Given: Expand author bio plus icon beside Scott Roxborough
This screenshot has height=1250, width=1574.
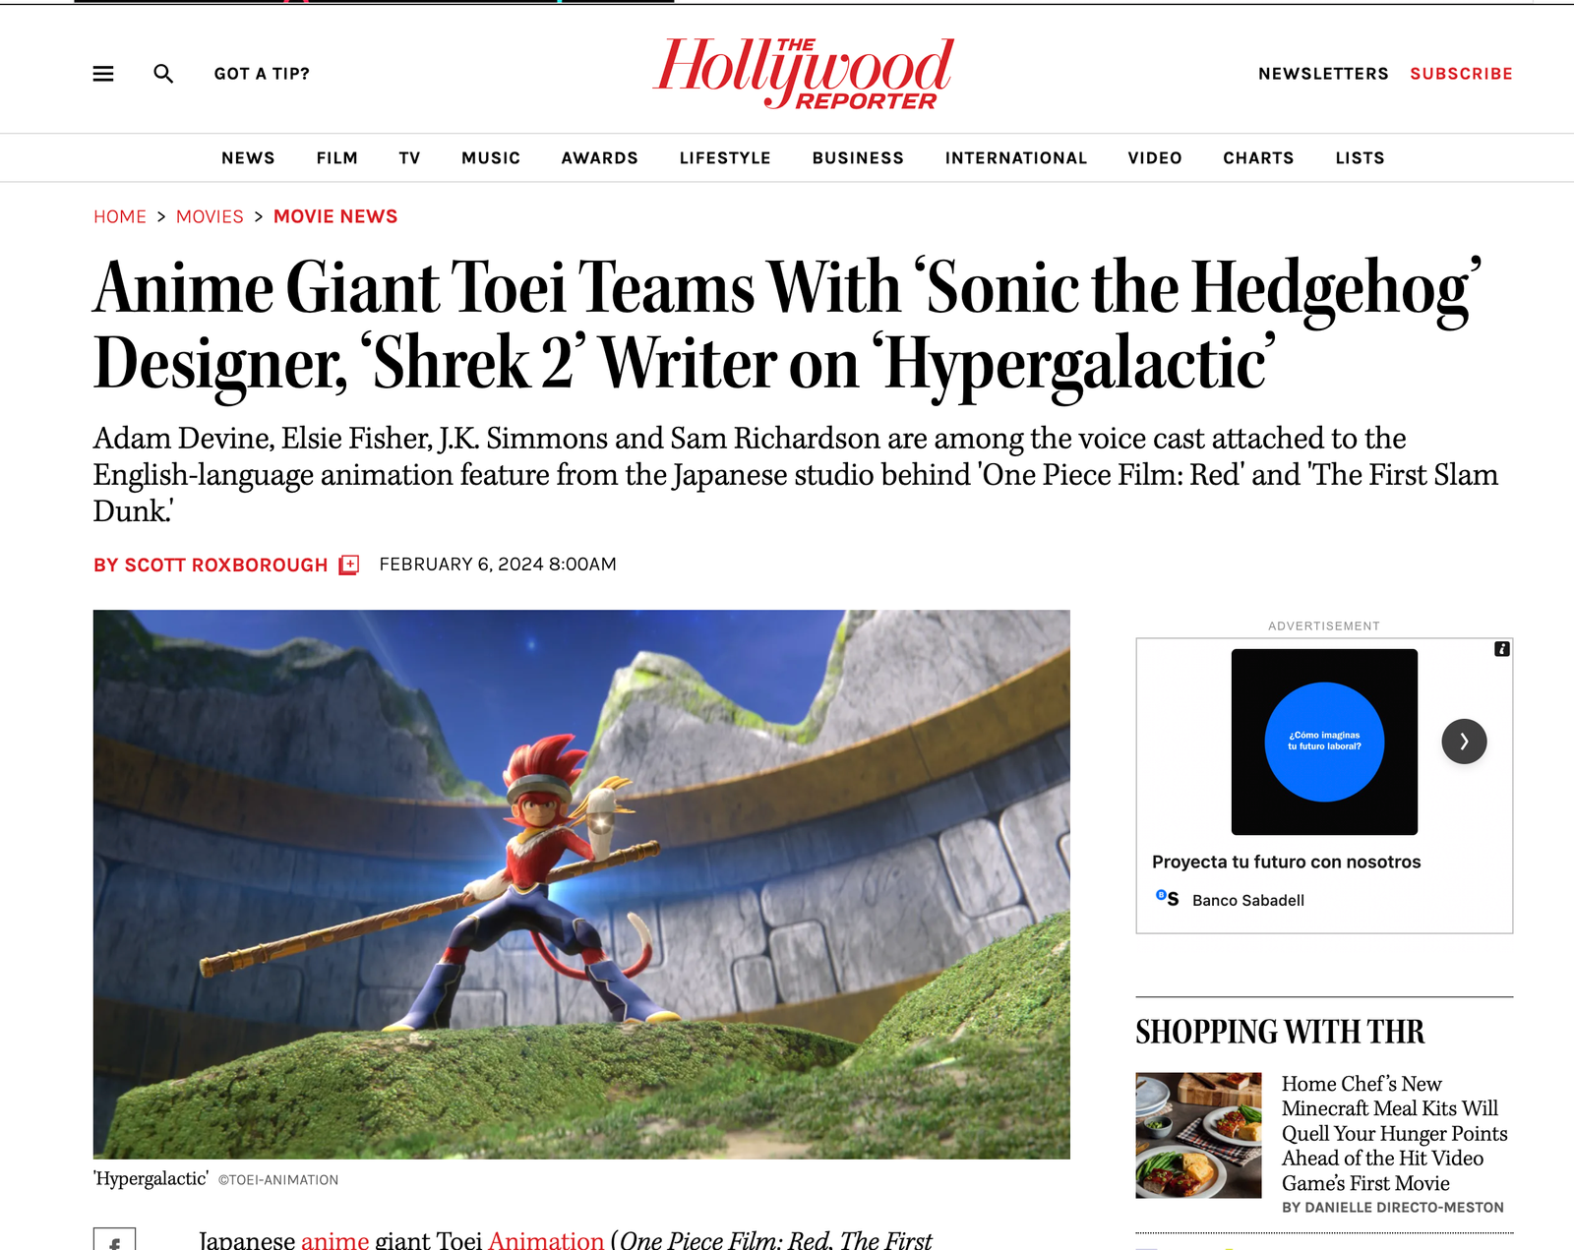Looking at the screenshot, I should coord(349,565).
